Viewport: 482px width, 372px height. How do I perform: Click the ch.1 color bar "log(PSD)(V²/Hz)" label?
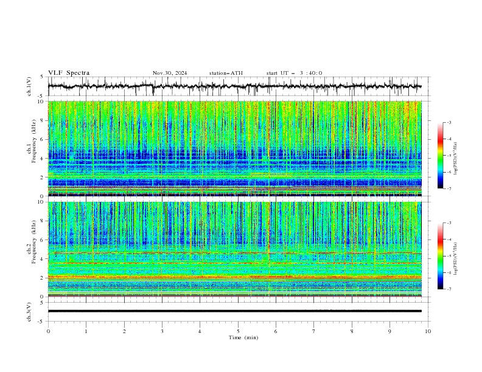point(455,159)
